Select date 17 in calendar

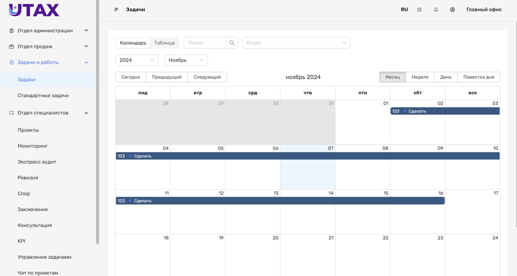496,193
